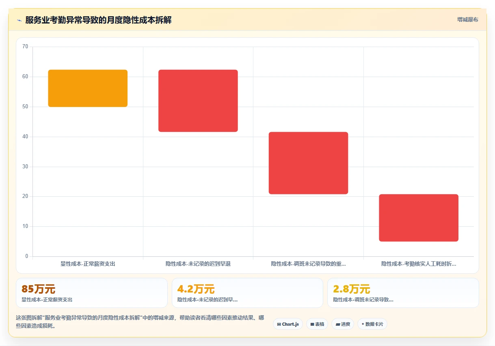This screenshot has width=495, height=346.
Task: Click x-axis label 显性成本-正常薪资支出
Action: [88, 264]
